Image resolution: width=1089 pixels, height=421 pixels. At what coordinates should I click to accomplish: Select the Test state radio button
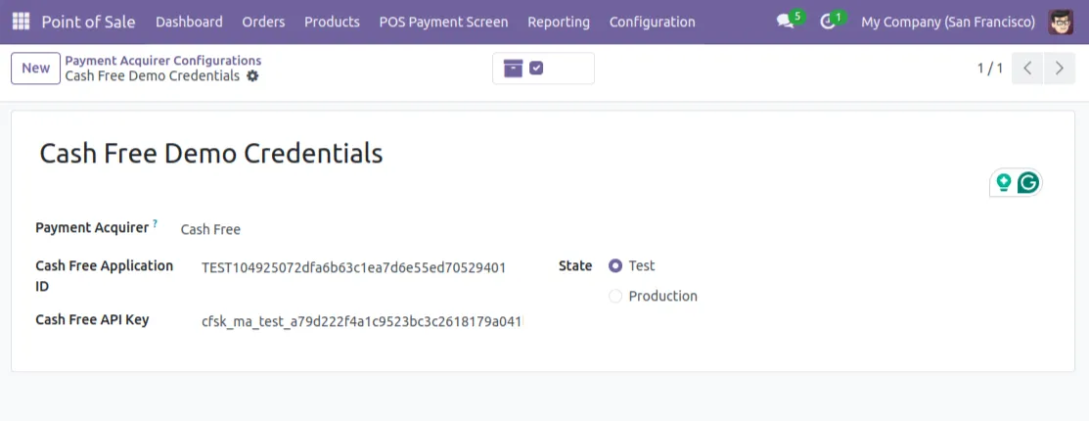(x=615, y=266)
